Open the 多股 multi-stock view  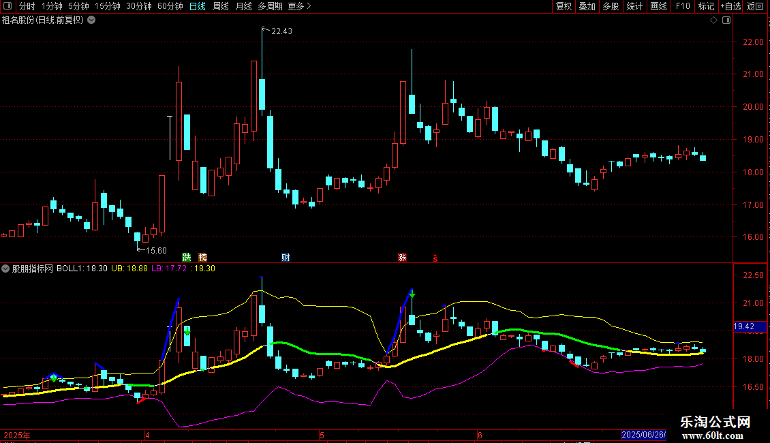tap(611, 6)
